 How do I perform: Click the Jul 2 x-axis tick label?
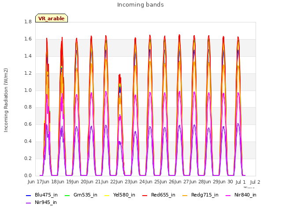point(255,182)
